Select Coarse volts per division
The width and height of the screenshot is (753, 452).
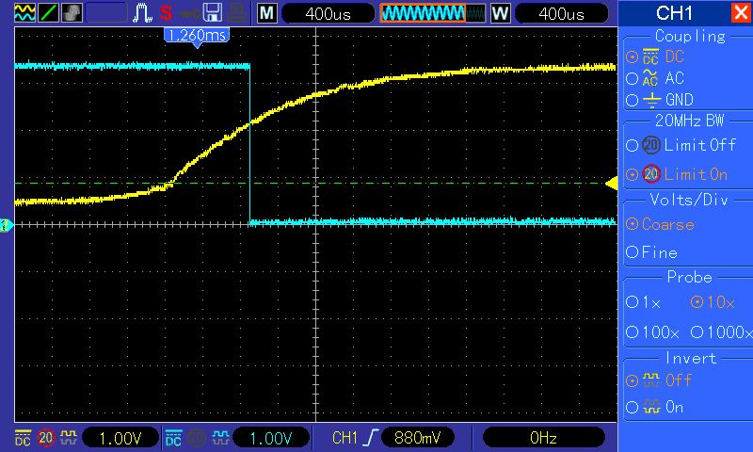tap(661, 224)
